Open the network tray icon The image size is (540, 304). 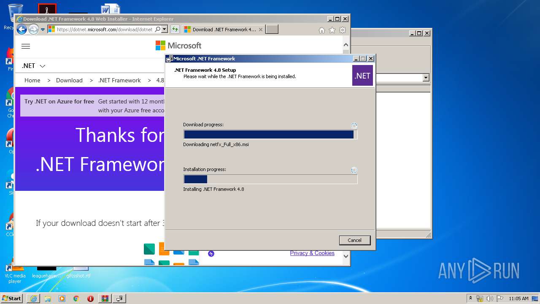coord(480,299)
